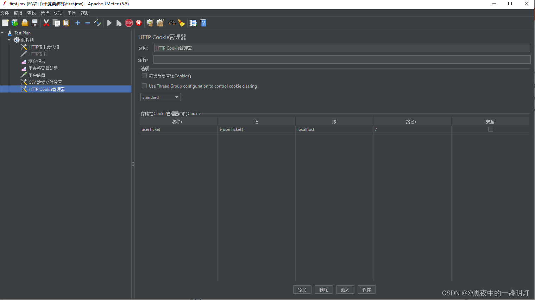Open Help with the question mark icon
Screen dimensions: 535x300
tap(203, 23)
